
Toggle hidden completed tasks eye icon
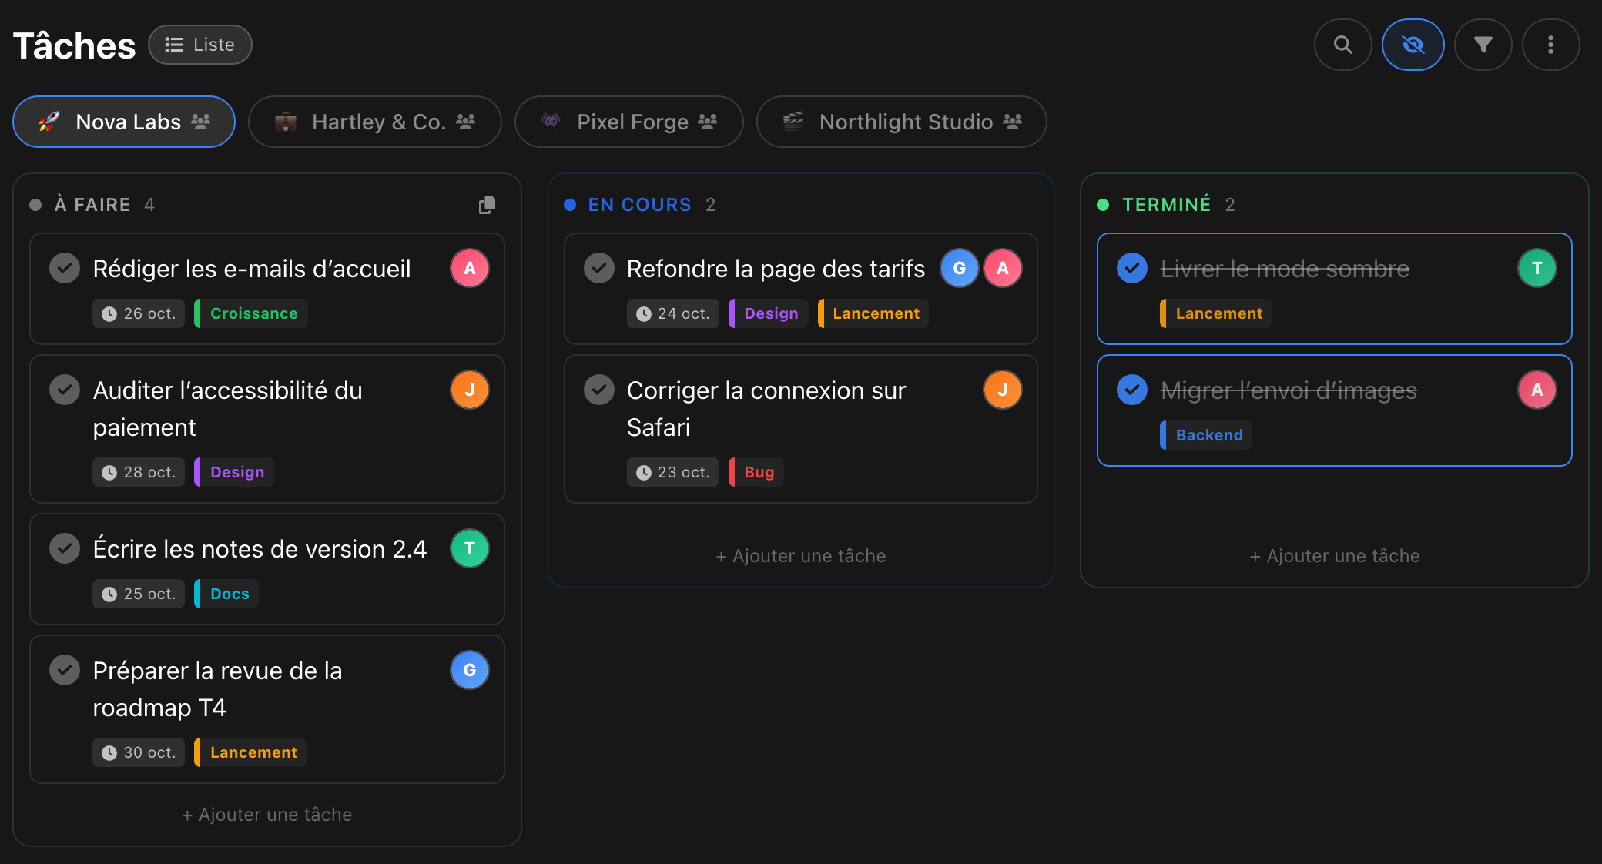click(1413, 45)
